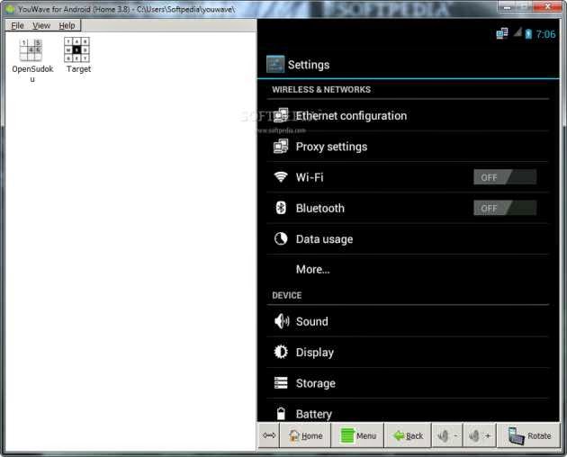Open More... wireless options
This screenshot has height=457, width=567.
coord(408,269)
